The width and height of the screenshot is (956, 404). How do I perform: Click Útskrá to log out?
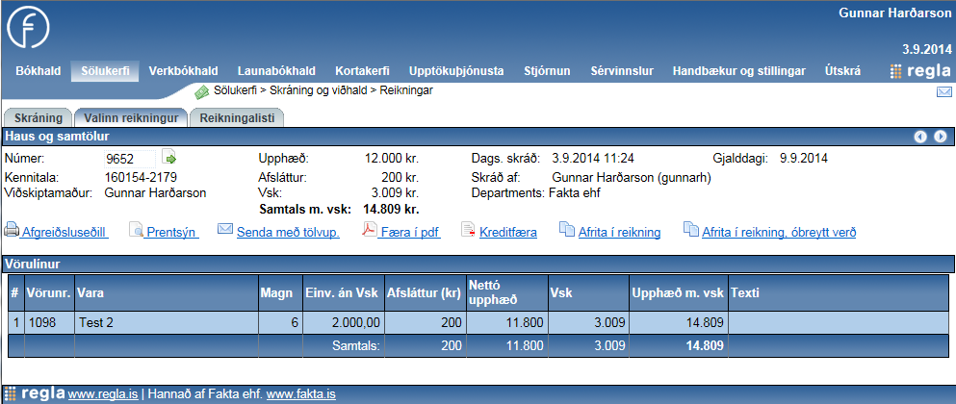tap(843, 71)
